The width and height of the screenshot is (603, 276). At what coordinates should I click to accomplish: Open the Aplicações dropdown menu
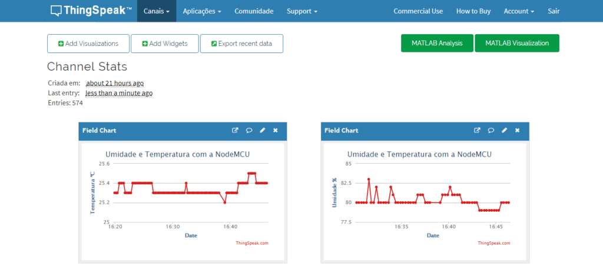click(202, 11)
